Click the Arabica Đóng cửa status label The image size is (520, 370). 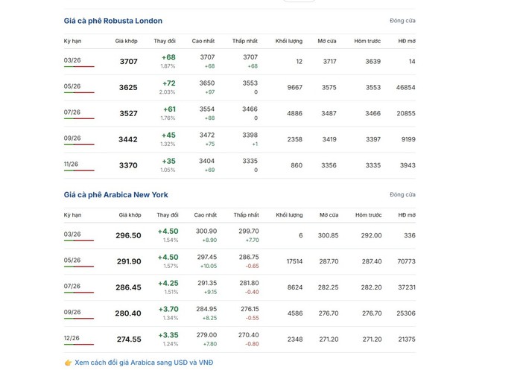[402, 195]
